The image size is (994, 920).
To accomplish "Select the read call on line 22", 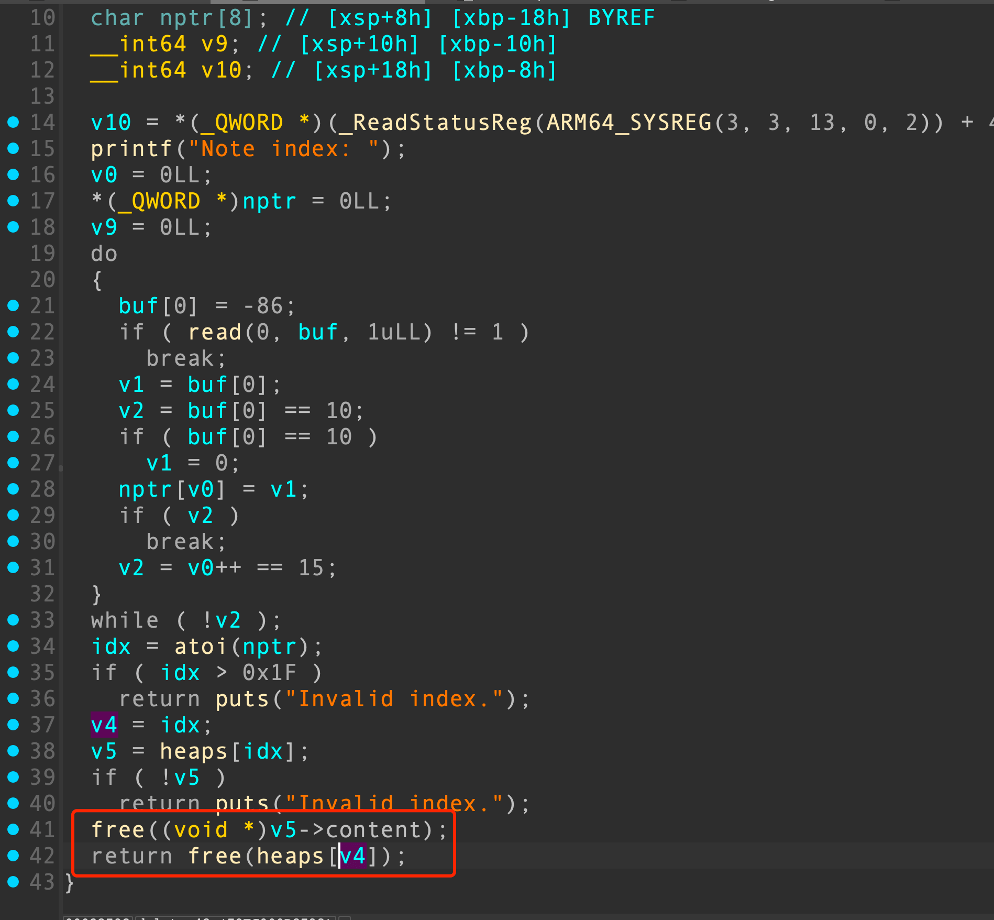I will (x=215, y=333).
